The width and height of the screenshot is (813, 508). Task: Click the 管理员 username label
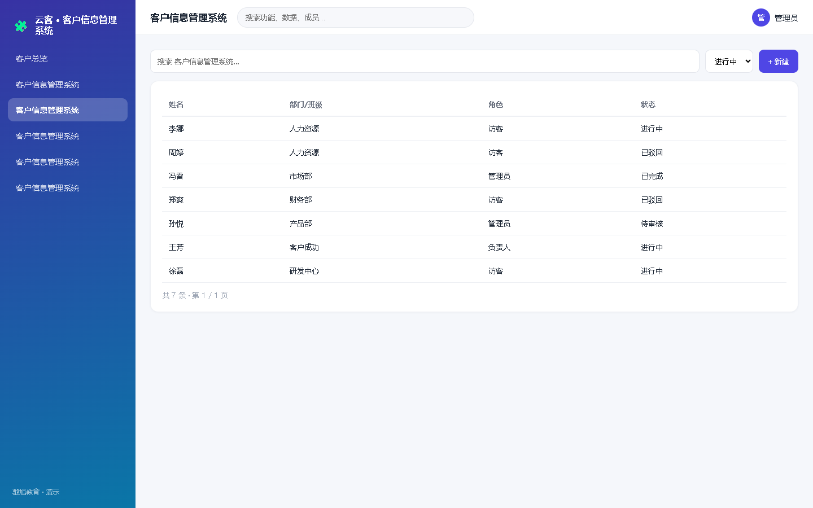click(786, 18)
